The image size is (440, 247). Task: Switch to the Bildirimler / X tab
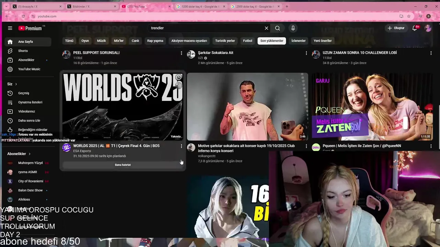coord(92,7)
